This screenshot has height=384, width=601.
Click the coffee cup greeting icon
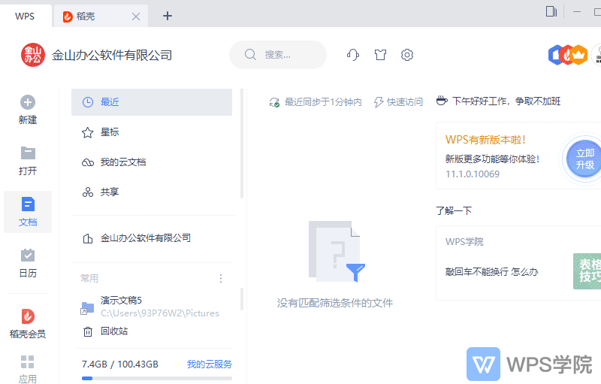click(442, 101)
